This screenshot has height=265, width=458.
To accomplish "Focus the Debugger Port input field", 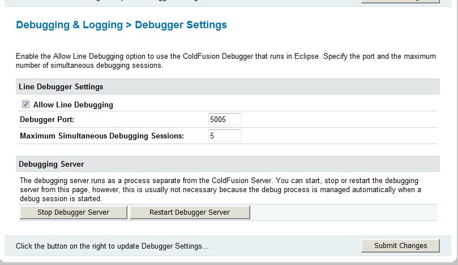I will pyautogui.click(x=225, y=119).
